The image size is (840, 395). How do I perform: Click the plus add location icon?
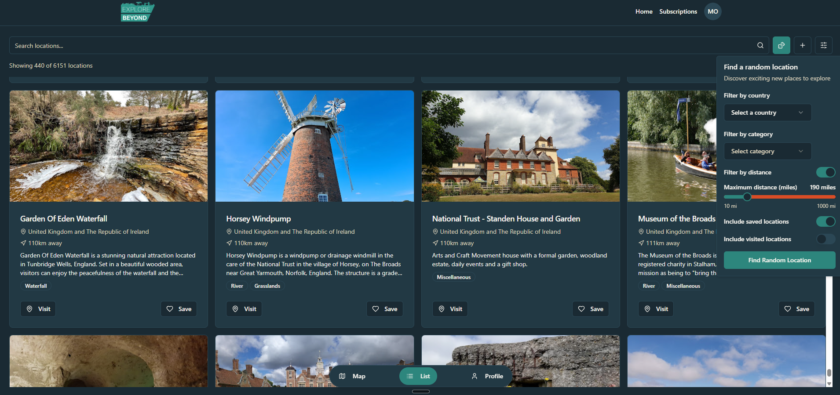pos(802,45)
